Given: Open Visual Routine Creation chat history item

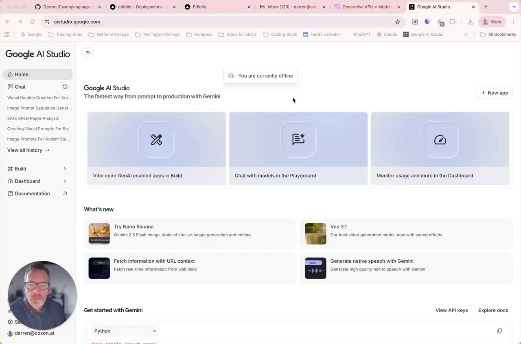Looking at the screenshot, I should tap(39, 98).
